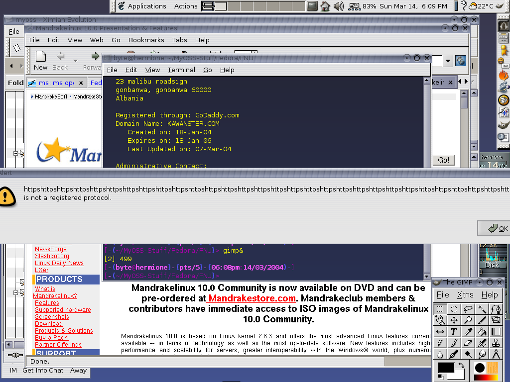510x382 pixels.
Task: Swap GIMP foreground and background colors
Action: (x=461, y=365)
